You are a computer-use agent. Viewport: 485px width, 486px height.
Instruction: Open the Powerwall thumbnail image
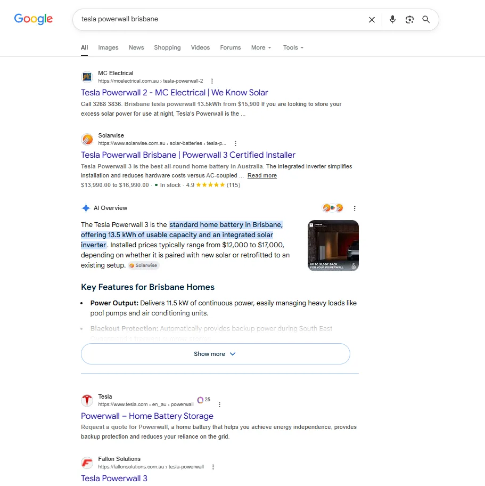333,246
